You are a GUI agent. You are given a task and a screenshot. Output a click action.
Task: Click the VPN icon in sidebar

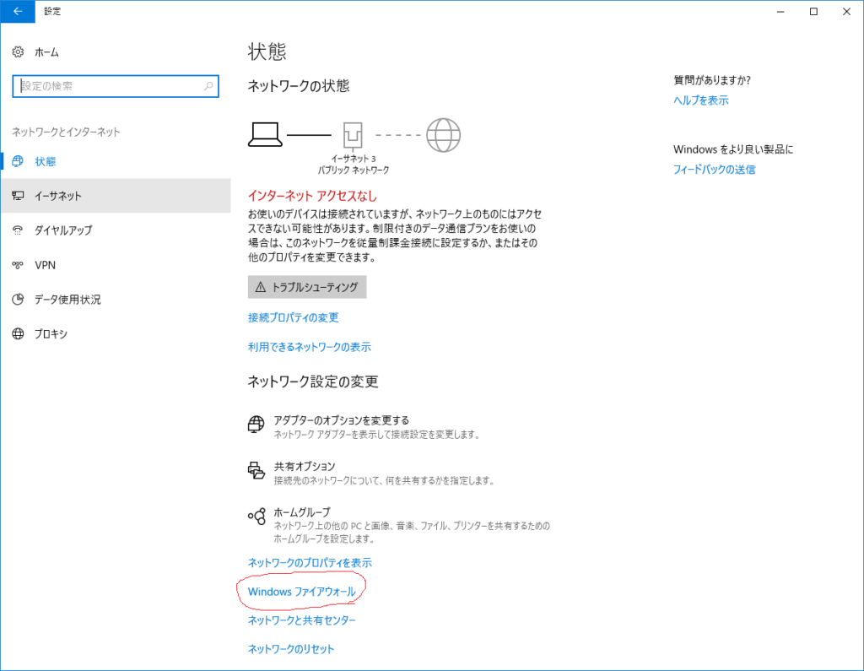click(18, 265)
